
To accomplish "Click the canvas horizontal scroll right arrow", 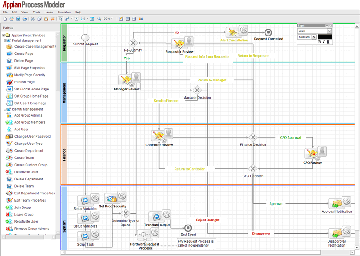I will coord(352,252).
